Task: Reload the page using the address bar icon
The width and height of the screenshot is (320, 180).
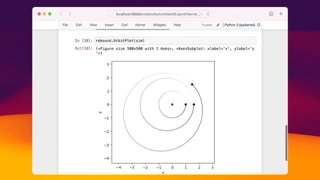Action: click(208, 14)
